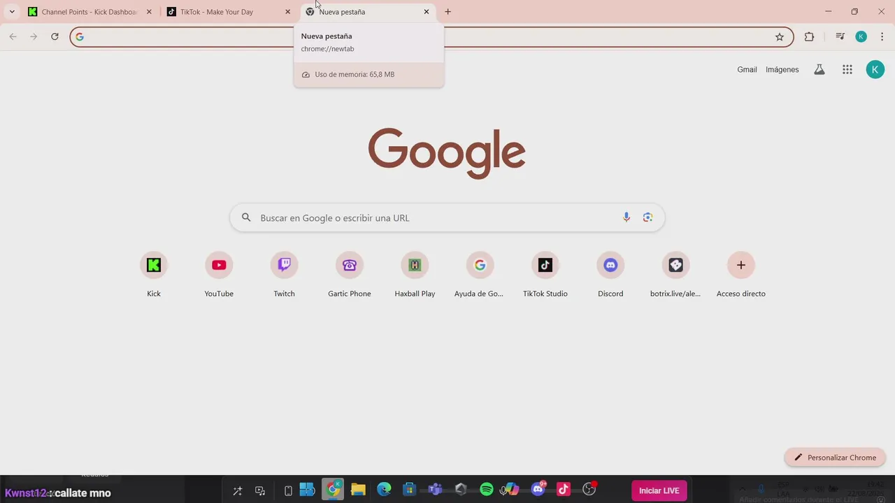Open the Gartic Phone shortcut
Screen dimensions: 895x503
coord(350,274)
